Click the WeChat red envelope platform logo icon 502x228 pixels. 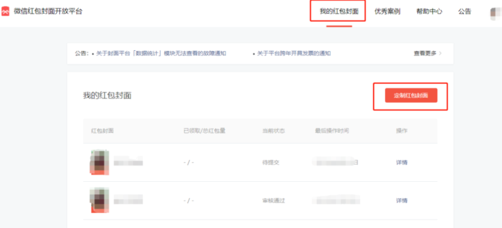6,12
